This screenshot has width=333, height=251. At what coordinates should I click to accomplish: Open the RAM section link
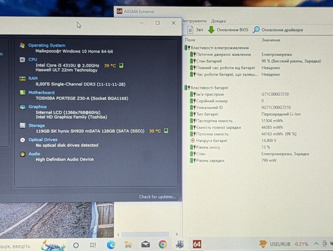33,78
